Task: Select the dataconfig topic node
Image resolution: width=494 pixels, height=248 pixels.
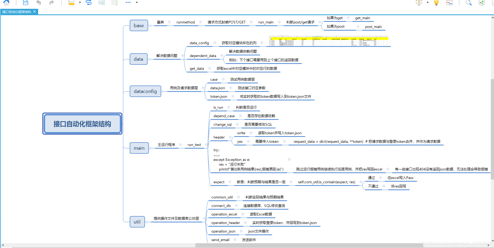Action: 145,91
